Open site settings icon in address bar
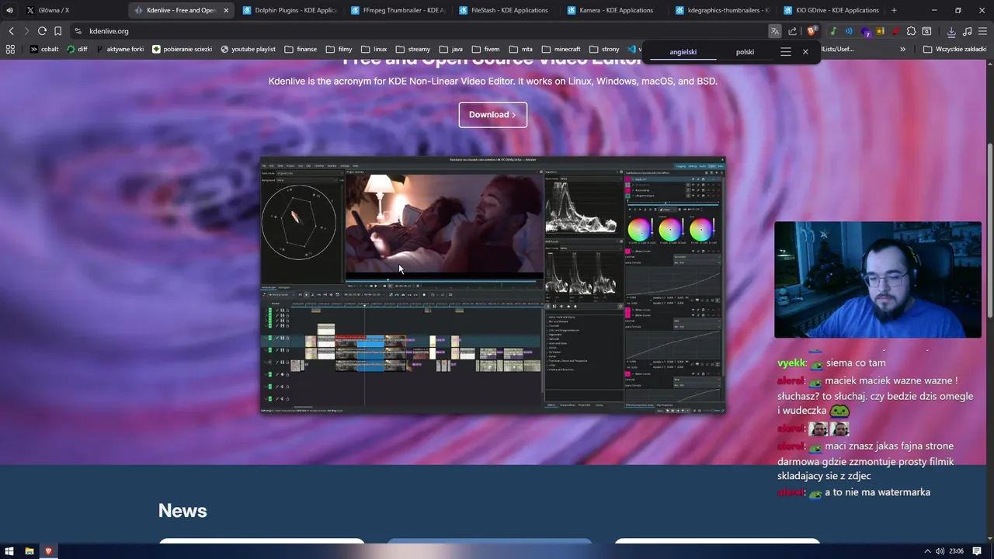This screenshot has height=559, width=994. coord(78,31)
